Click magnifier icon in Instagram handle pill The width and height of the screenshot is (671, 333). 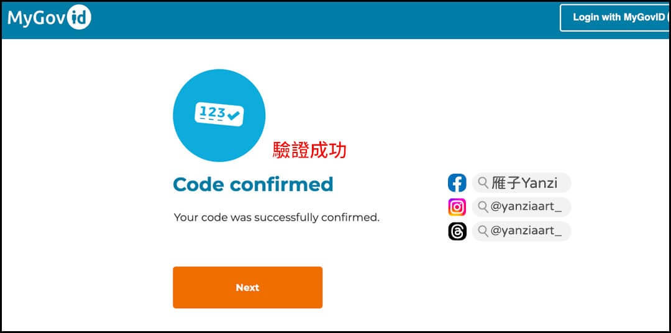483,208
